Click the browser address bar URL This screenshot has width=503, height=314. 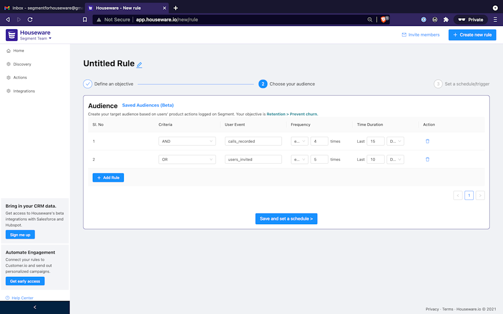(167, 20)
